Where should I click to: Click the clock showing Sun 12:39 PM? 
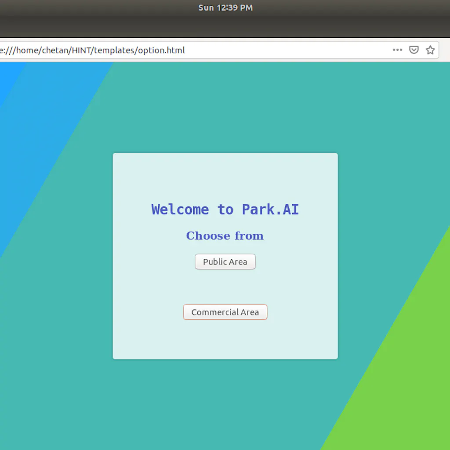[225, 7]
